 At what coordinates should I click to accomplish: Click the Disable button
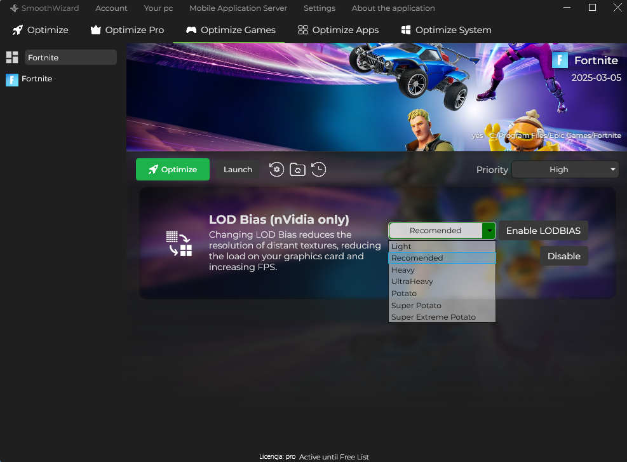click(564, 256)
